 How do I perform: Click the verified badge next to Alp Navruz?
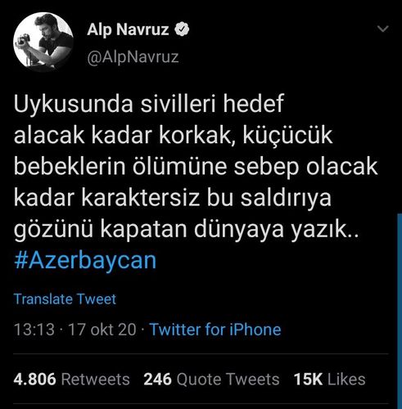point(182,29)
